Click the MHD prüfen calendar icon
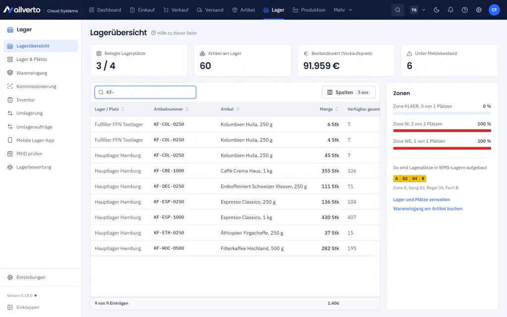The width and height of the screenshot is (507, 317). pyautogui.click(x=10, y=154)
